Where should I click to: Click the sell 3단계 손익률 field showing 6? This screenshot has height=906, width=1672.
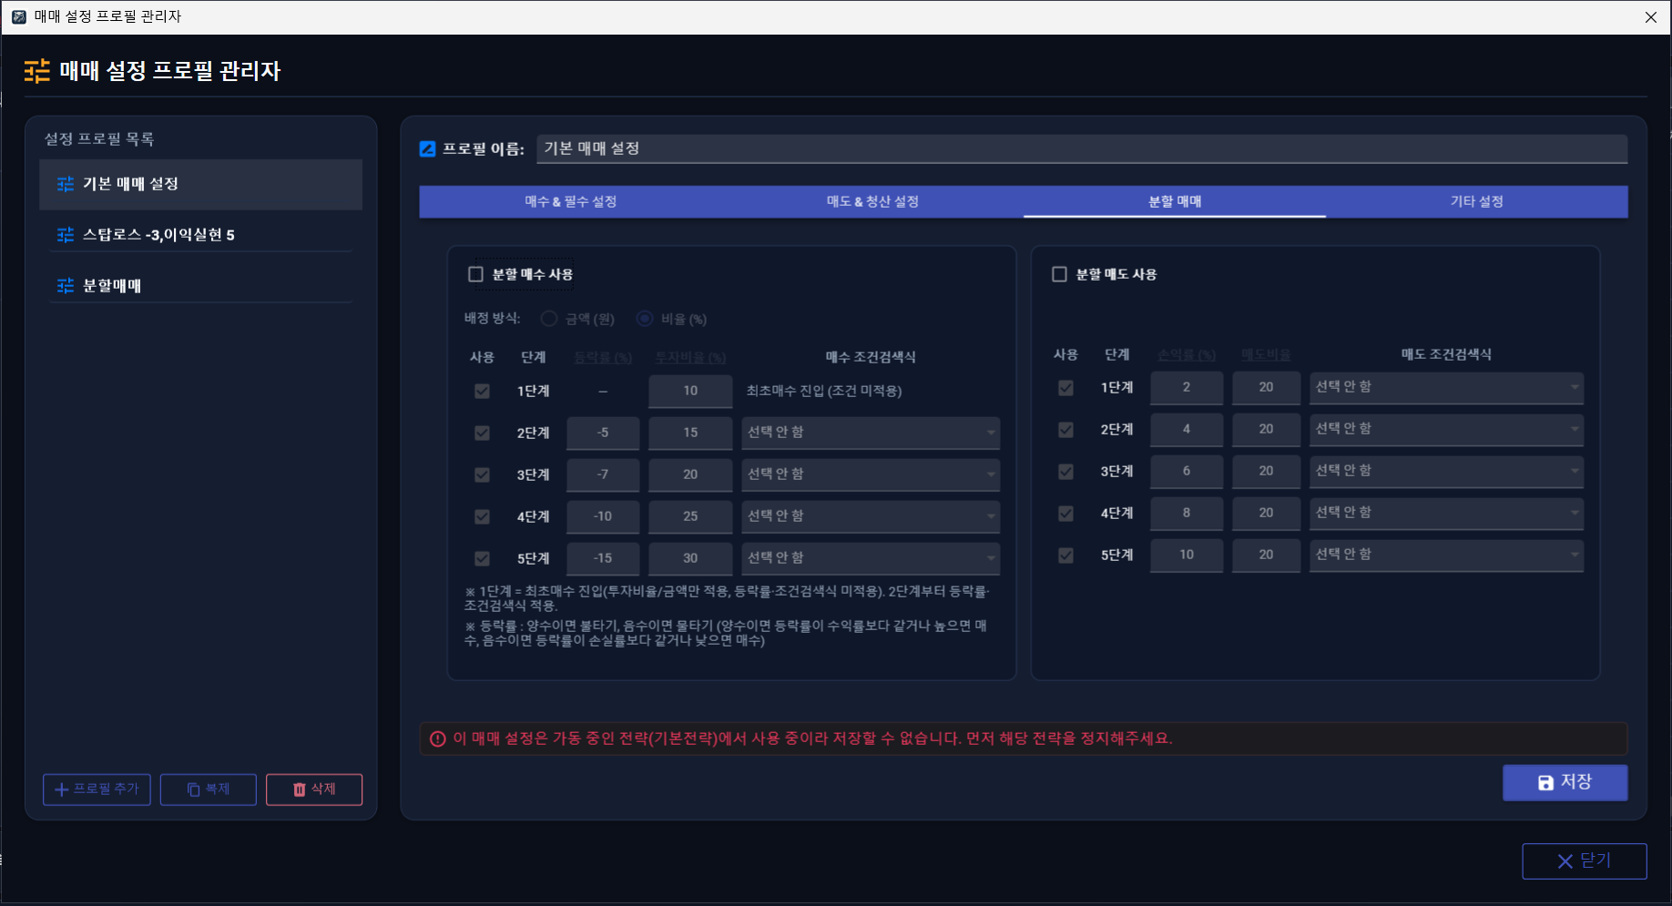coord(1187,471)
